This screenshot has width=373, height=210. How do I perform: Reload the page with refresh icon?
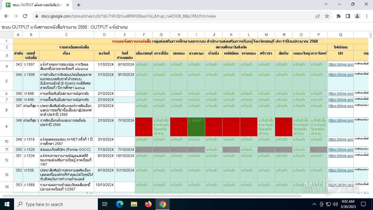[25, 16]
